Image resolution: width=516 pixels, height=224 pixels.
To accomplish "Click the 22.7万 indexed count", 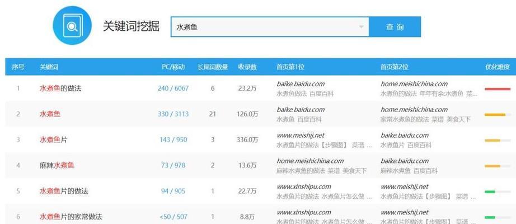I will pos(247,191).
